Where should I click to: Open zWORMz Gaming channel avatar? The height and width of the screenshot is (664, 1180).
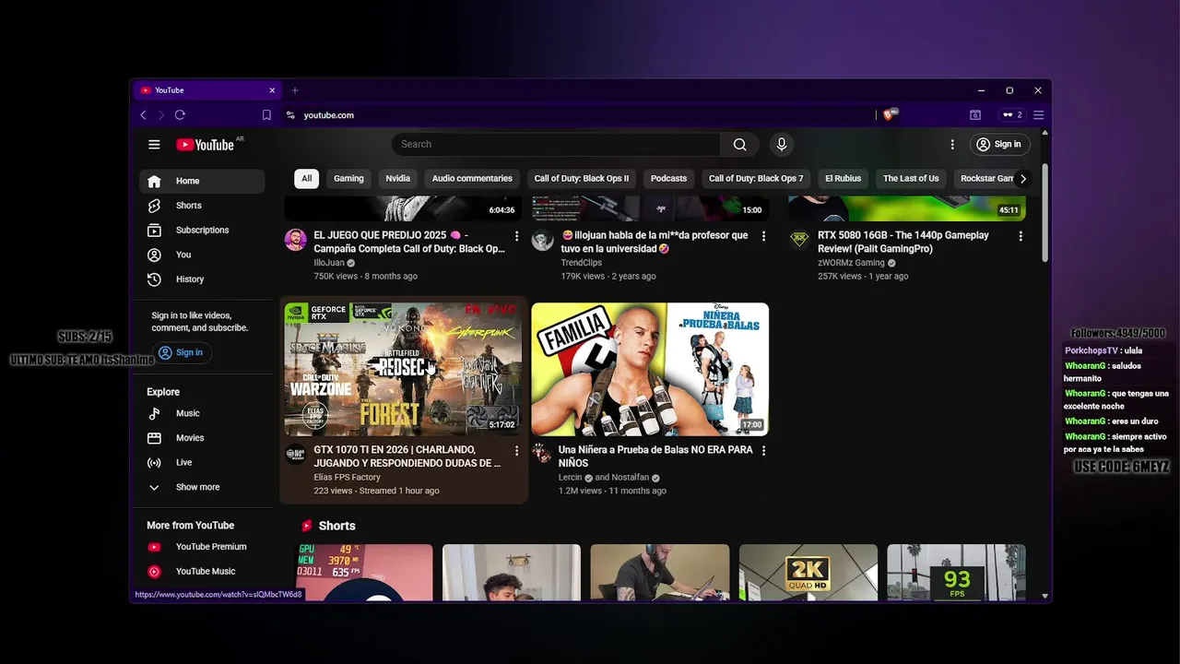(799, 241)
